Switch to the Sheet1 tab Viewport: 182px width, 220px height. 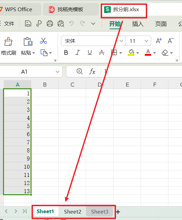point(45,212)
